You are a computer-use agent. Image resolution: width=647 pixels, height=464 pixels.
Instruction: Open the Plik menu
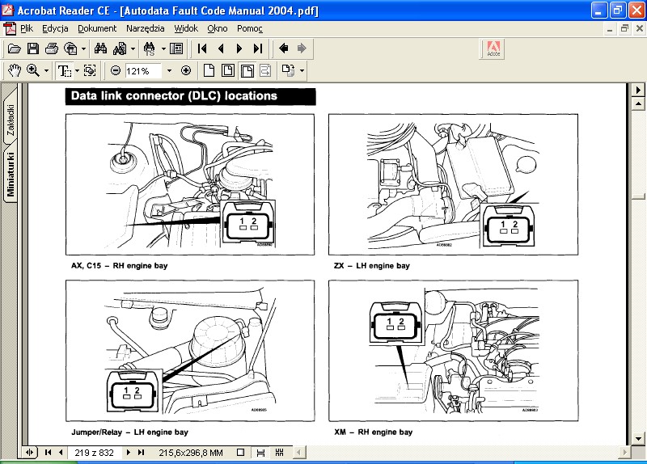pyautogui.click(x=27, y=28)
